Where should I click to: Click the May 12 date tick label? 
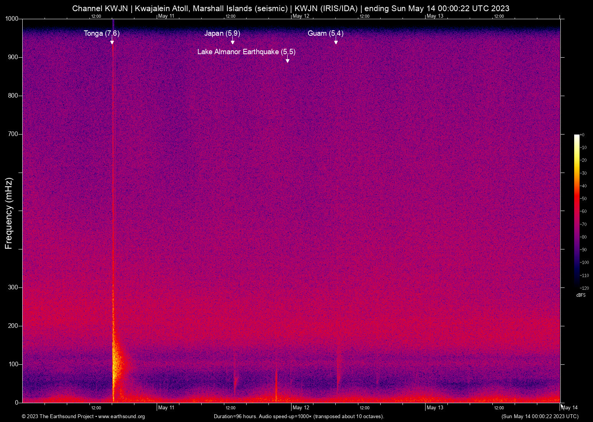click(301, 407)
